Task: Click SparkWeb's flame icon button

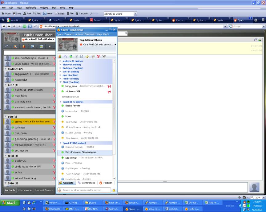Action: (x=24, y=46)
